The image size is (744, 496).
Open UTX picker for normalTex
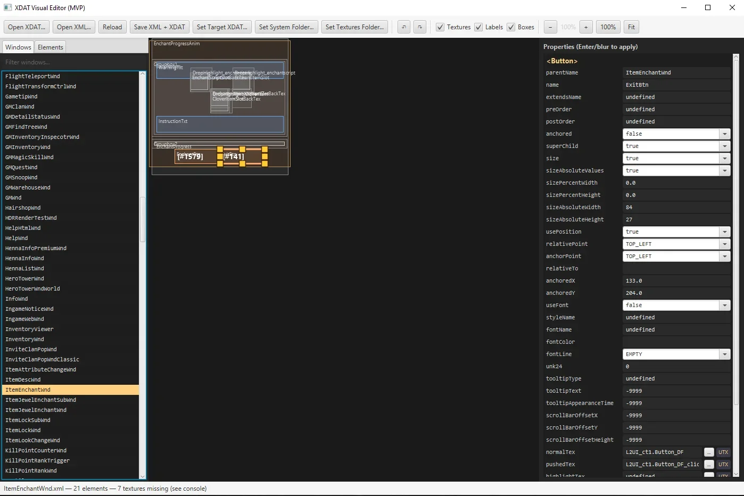[x=723, y=452]
